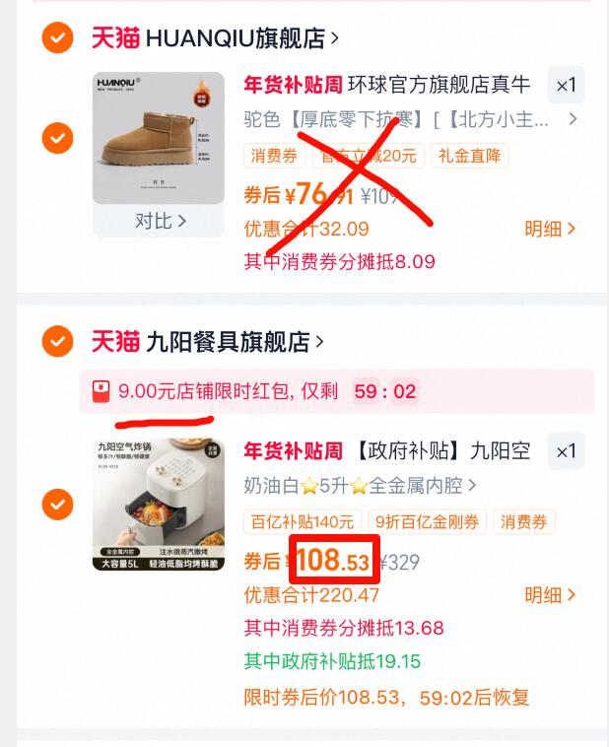Tap the 百亿补贴140元 tag
Screen dimensions: 609x747
tap(303, 522)
